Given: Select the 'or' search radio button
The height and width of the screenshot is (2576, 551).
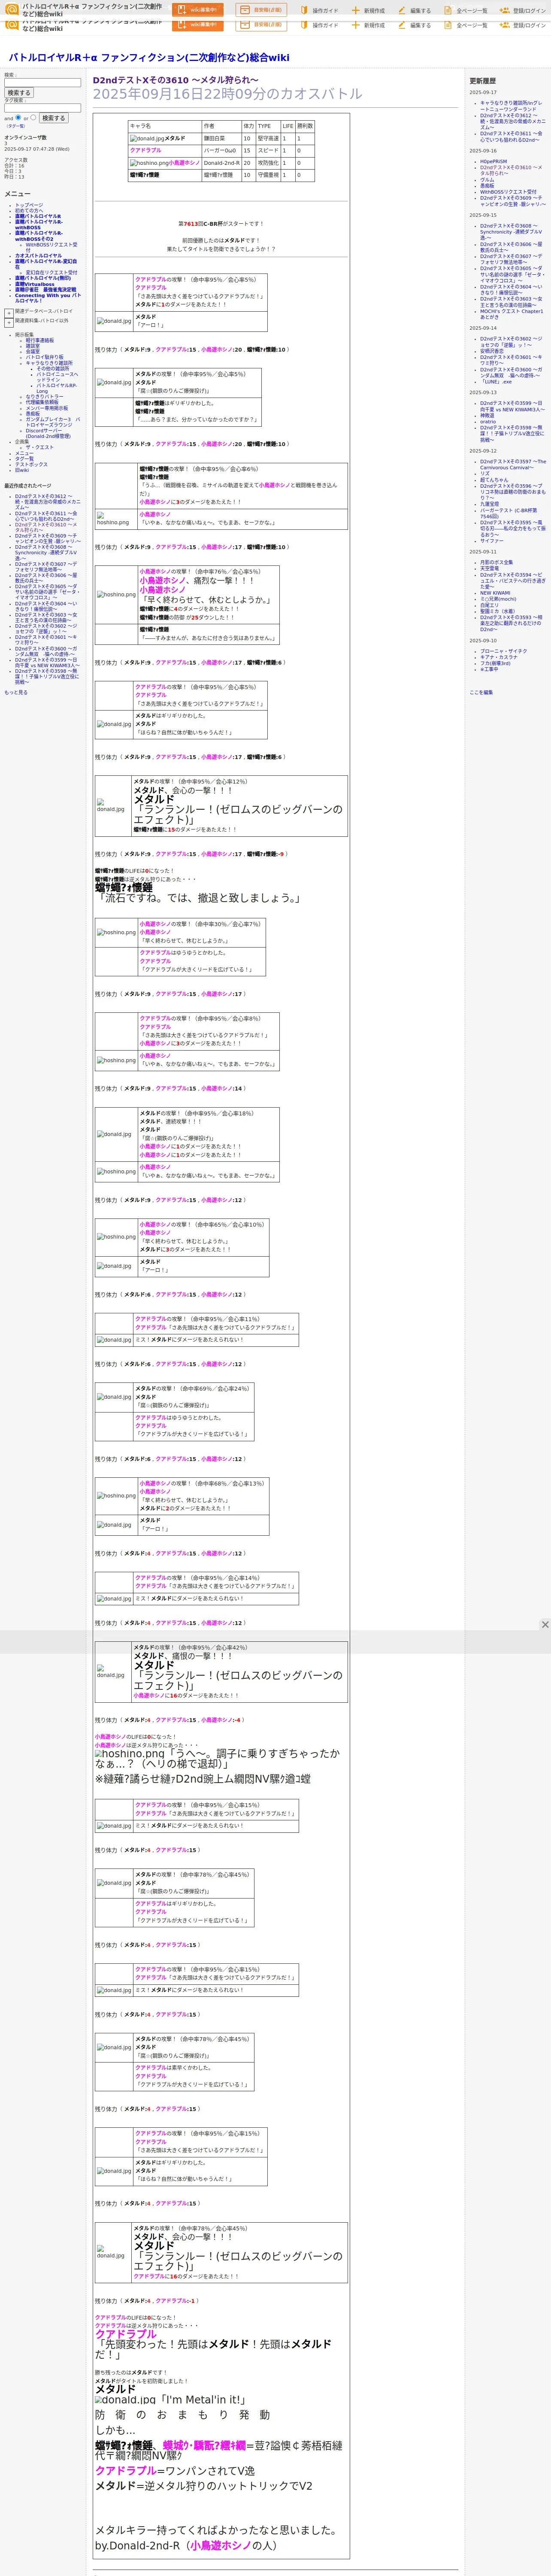Looking at the screenshot, I should 33,117.
